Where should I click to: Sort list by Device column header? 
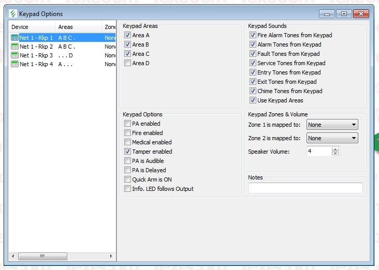coord(32,27)
